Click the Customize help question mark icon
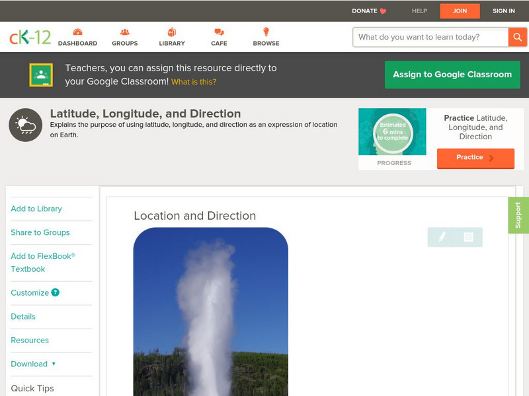The width and height of the screenshot is (529, 396). coord(56,292)
